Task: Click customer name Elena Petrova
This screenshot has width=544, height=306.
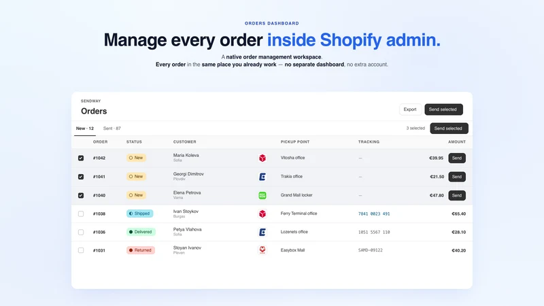Action: click(x=187, y=193)
